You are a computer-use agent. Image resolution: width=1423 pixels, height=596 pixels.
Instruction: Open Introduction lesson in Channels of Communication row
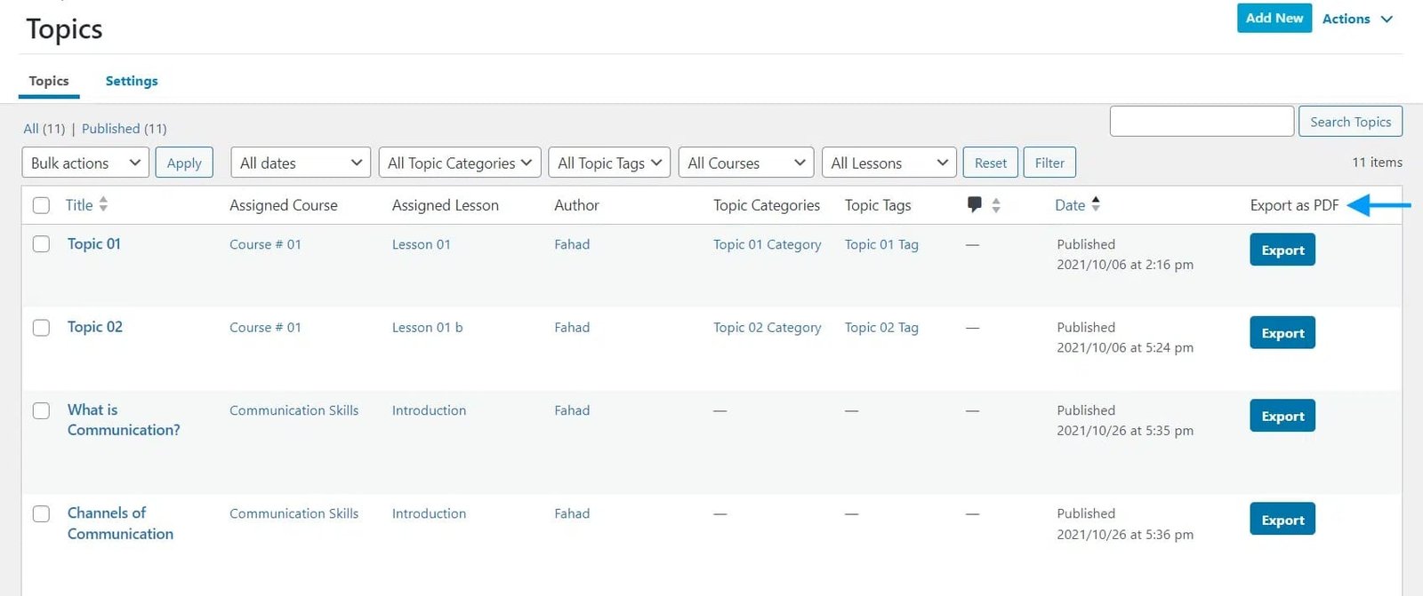click(429, 513)
